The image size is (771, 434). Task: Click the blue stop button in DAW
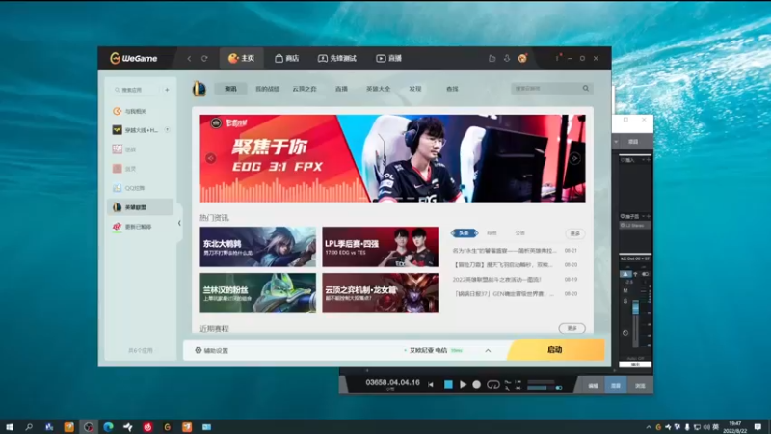[x=448, y=384]
